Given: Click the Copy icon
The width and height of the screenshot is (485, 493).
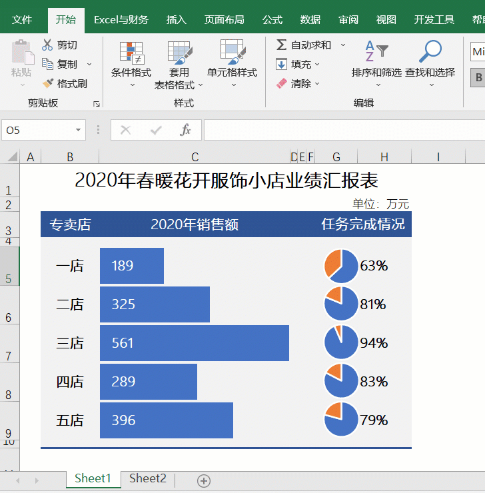Looking at the screenshot, I should 47,64.
